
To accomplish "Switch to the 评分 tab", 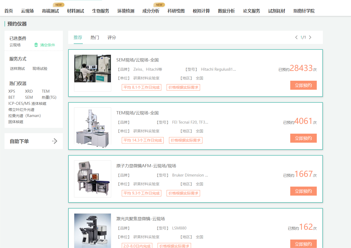I will coord(112,37).
